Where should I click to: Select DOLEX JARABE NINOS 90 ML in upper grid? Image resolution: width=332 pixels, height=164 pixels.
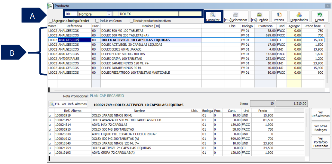click(x=186, y=68)
